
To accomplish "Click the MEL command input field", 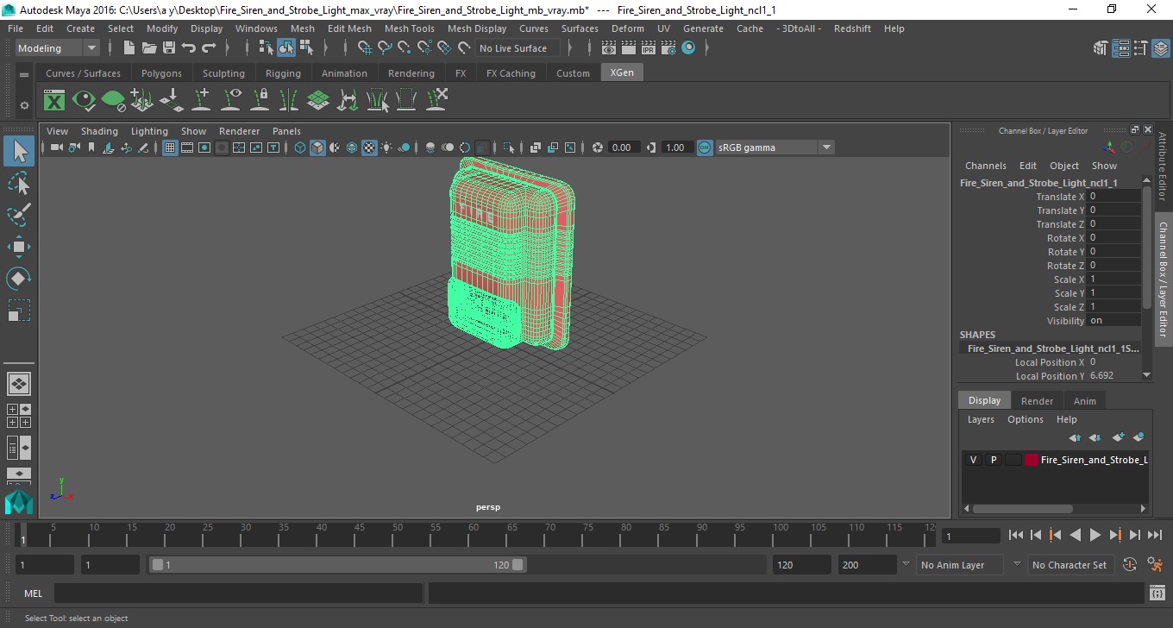I will pyautogui.click(x=238, y=593).
